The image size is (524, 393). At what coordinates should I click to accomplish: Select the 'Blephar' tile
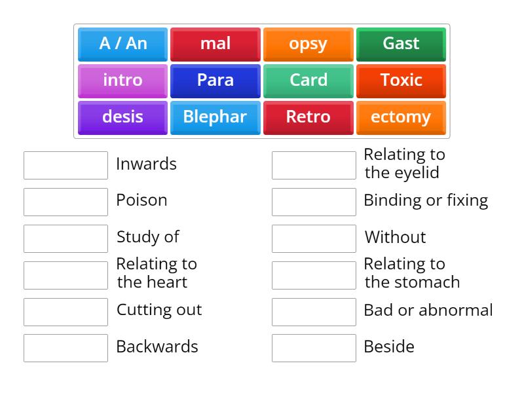[215, 117]
